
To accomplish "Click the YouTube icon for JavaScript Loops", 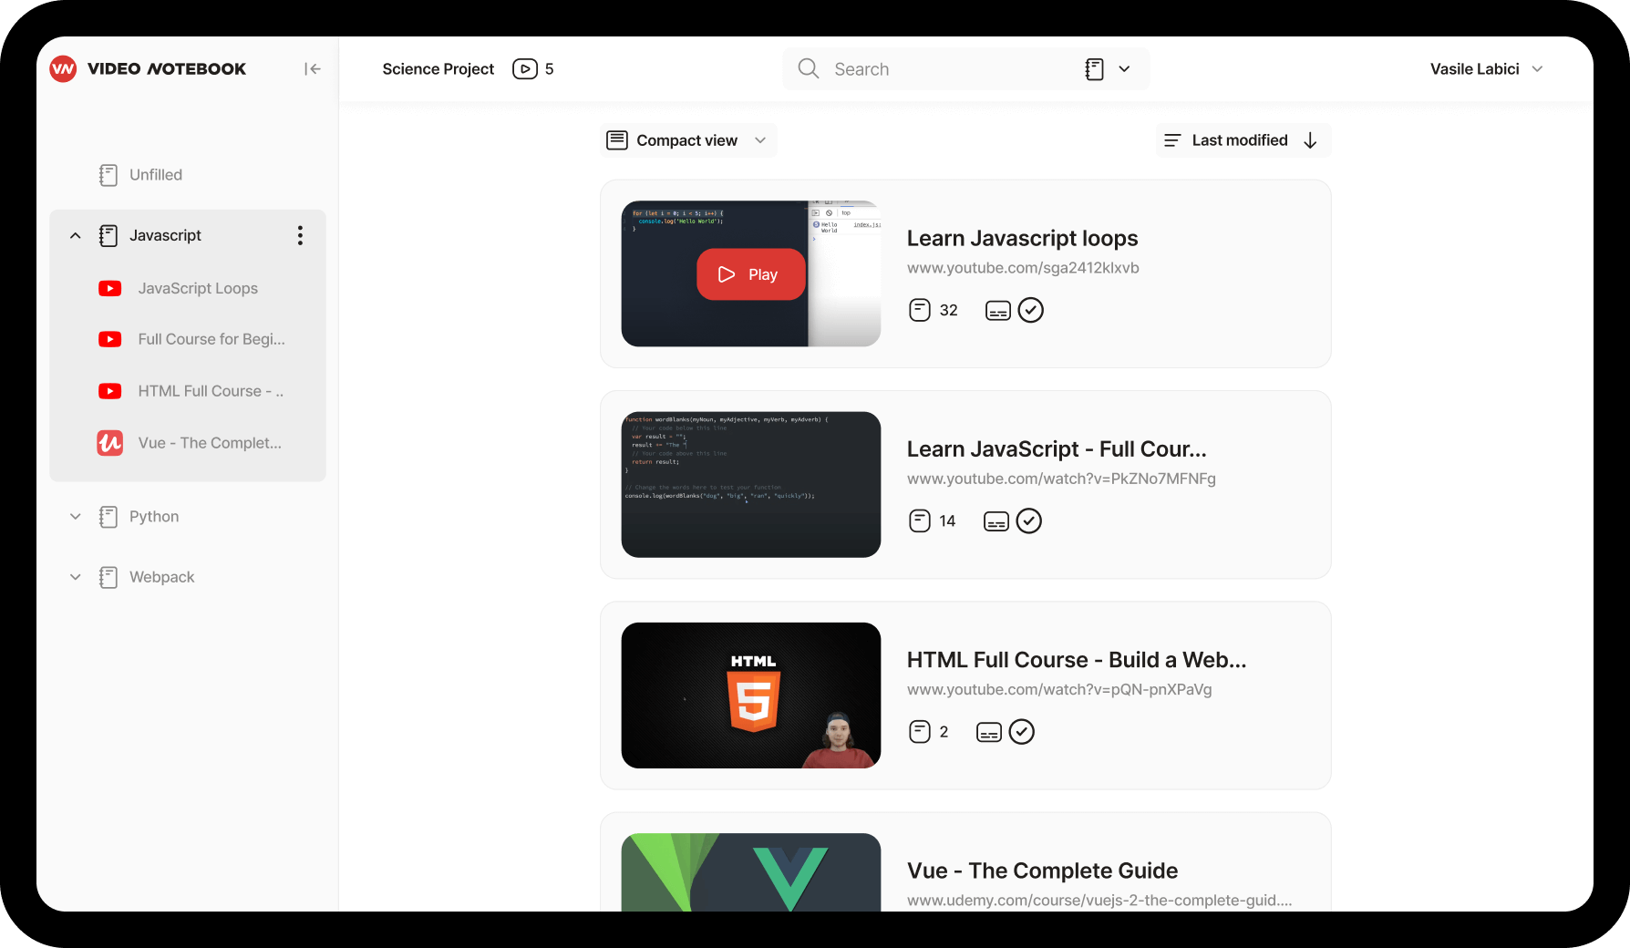I will coord(110,288).
